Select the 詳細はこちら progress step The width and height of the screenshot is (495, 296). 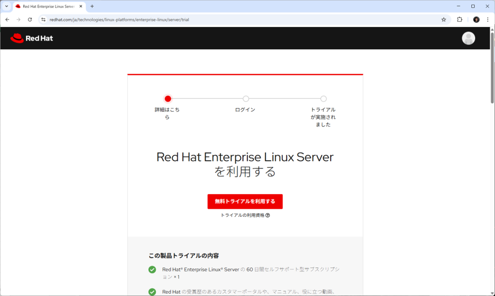coord(168,99)
